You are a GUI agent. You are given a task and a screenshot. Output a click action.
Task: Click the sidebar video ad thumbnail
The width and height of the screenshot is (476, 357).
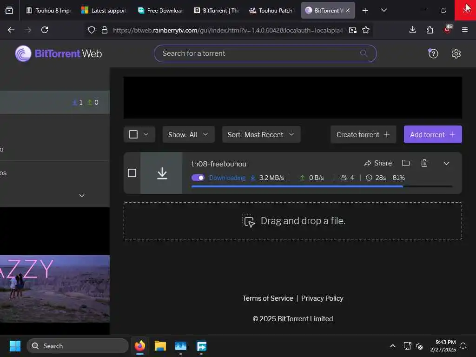coord(55,289)
